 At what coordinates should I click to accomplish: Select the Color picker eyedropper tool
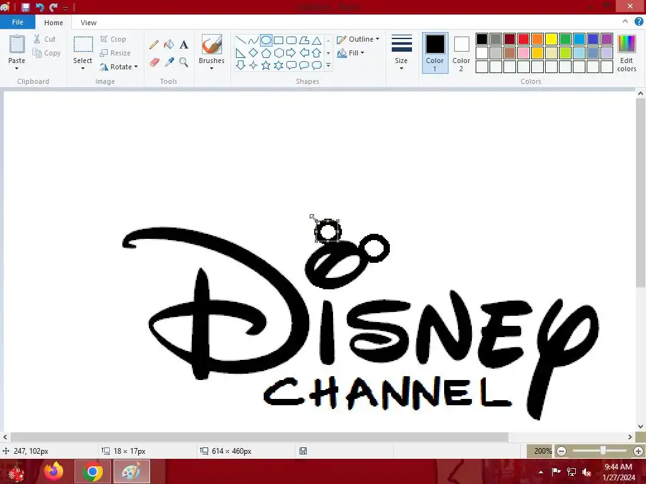point(169,62)
